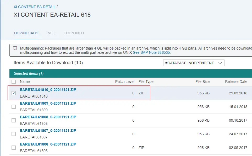Check the box next to EARETAIL61807
This screenshot has height=156, width=252.
tap(14, 134)
